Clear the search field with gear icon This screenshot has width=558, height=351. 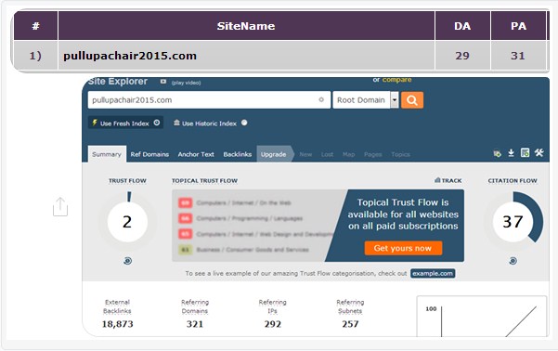tap(321, 99)
